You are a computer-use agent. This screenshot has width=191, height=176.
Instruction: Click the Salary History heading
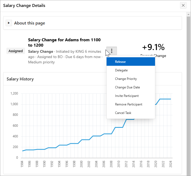[20, 79]
